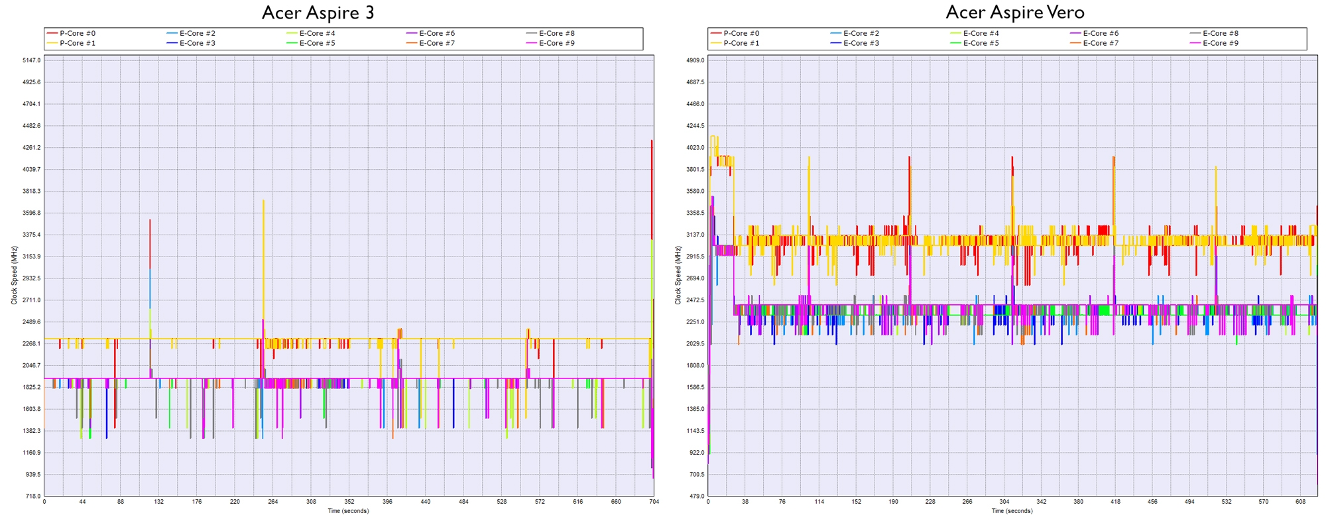Click the P-Core #1 legend entry in the Aspire Vero chart

pyautogui.click(x=735, y=43)
